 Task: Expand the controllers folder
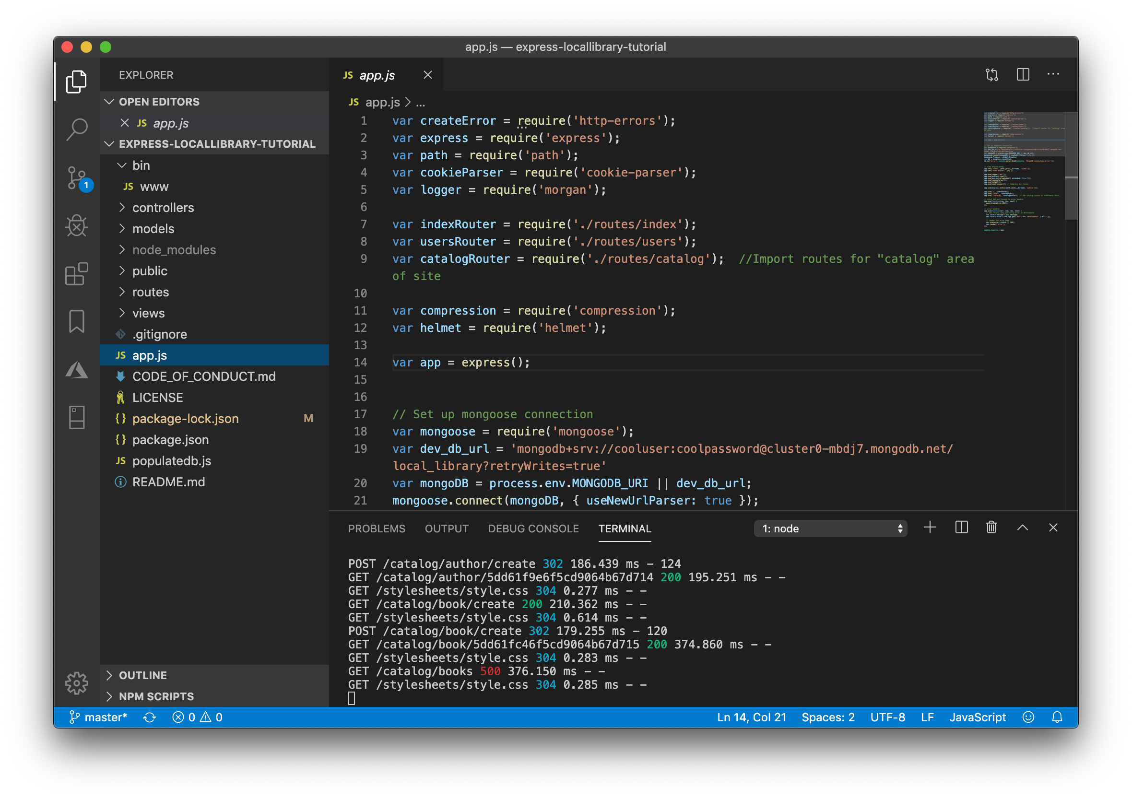coord(163,208)
